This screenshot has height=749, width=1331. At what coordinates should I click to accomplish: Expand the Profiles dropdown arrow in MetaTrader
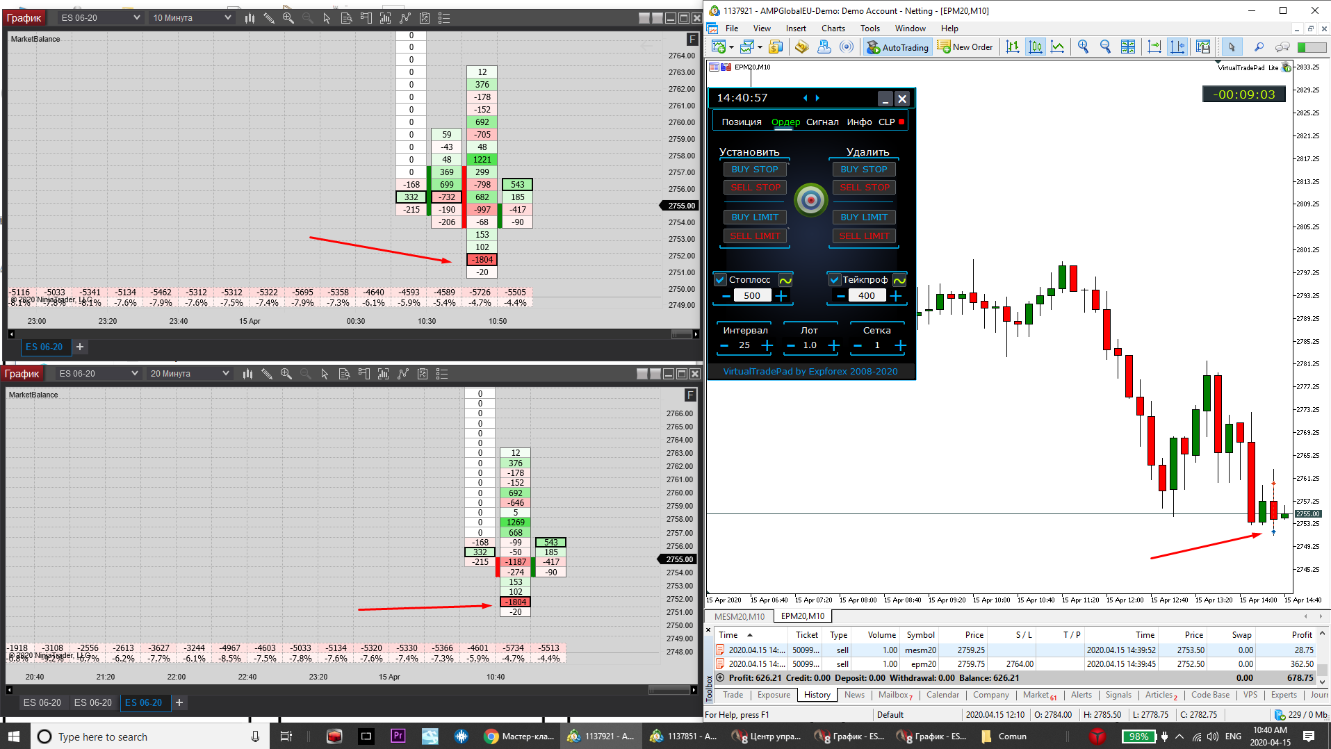point(760,47)
